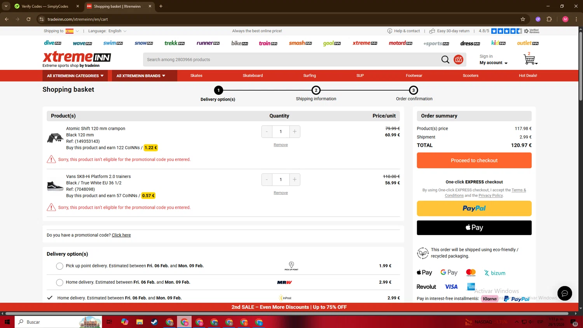Bookmark this page with star icon
Screen dimensions: 583x328
pos(523,19)
